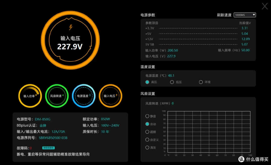The width and height of the screenshot is (271, 165).
Task: Select the 低压 temperature radio button
Action: coord(172,82)
